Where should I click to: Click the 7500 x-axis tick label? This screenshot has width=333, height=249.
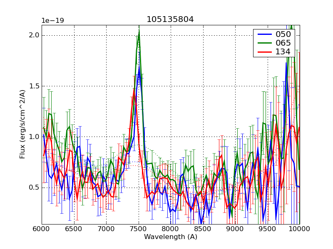coord(138,229)
